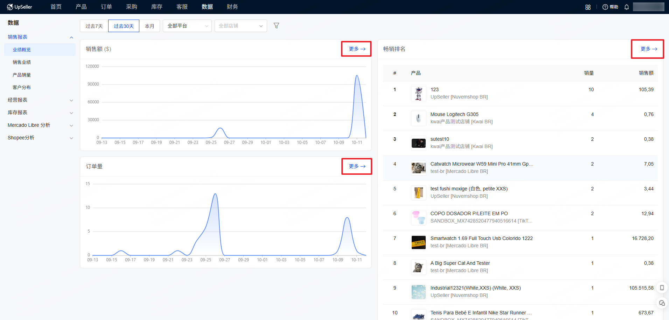
Task: Click the filter funnel icon
Action: click(276, 26)
